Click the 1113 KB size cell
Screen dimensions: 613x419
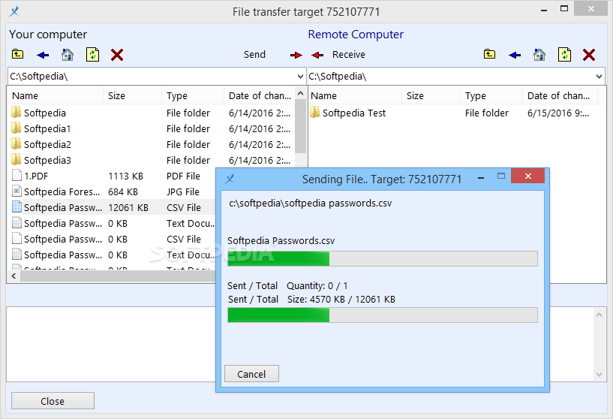125,176
